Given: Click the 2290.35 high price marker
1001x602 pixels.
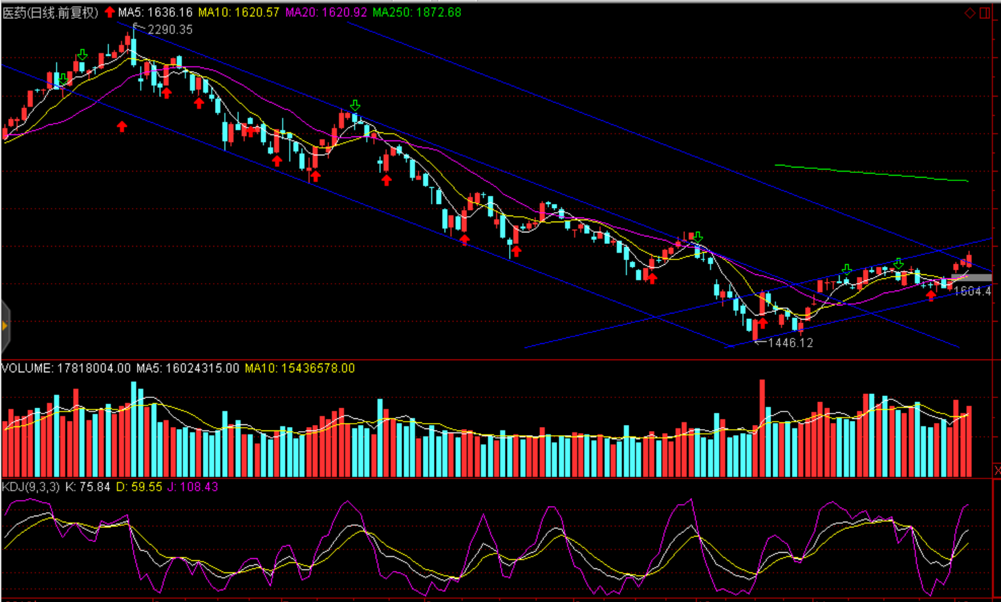Looking at the screenshot, I should [170, 30].
